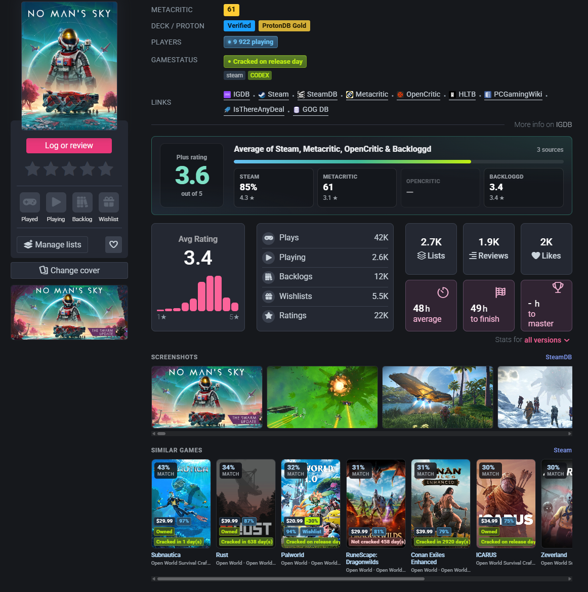Open the Ratings 22K stat row
588x592 pixels.
point(325,316)
